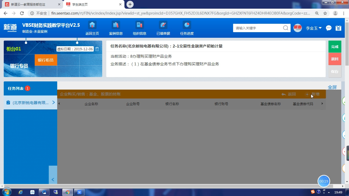Open 返回主页 home icon

(x=92, y=25)
